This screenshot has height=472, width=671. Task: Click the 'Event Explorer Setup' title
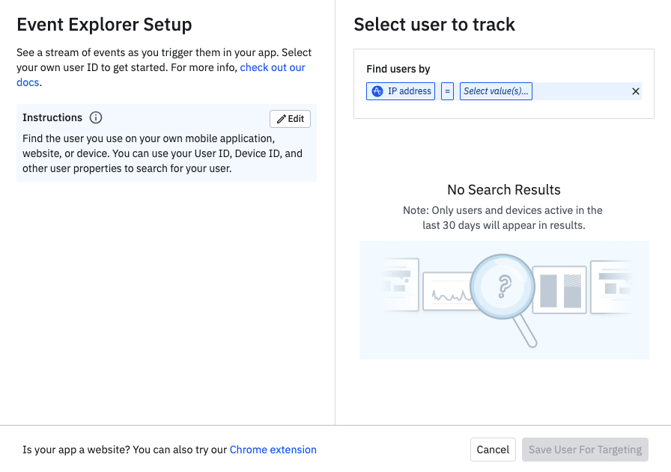click(x=104, y=25)
